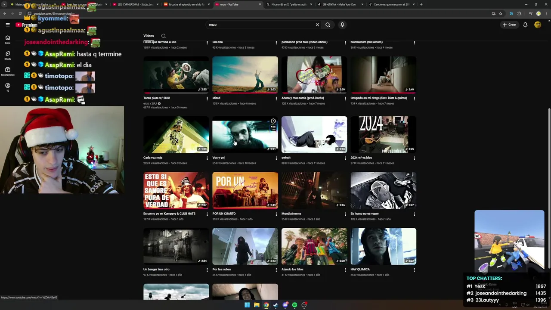Play the "Tanta plata w/ 2UU!" thumbnail
This screenshot has height=310, width=551.
point(176,74)
